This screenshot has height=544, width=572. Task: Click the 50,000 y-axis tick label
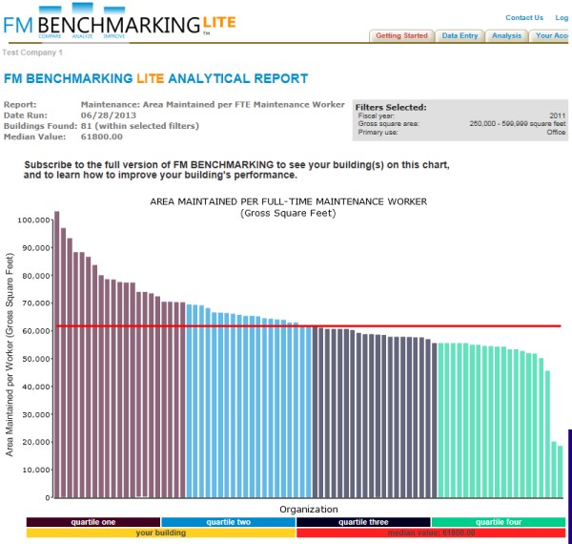point(36,359)
